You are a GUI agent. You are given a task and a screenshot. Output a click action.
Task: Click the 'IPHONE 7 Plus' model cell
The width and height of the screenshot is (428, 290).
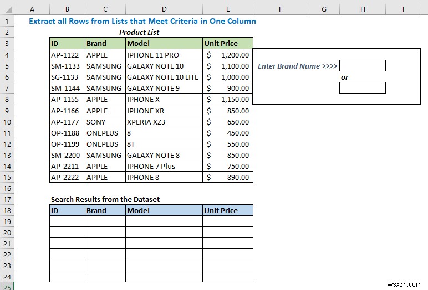click(x=164, y=166)
